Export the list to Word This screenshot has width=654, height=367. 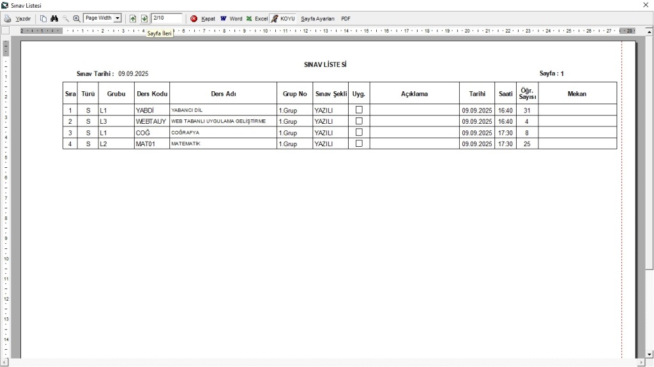(231, 19)
